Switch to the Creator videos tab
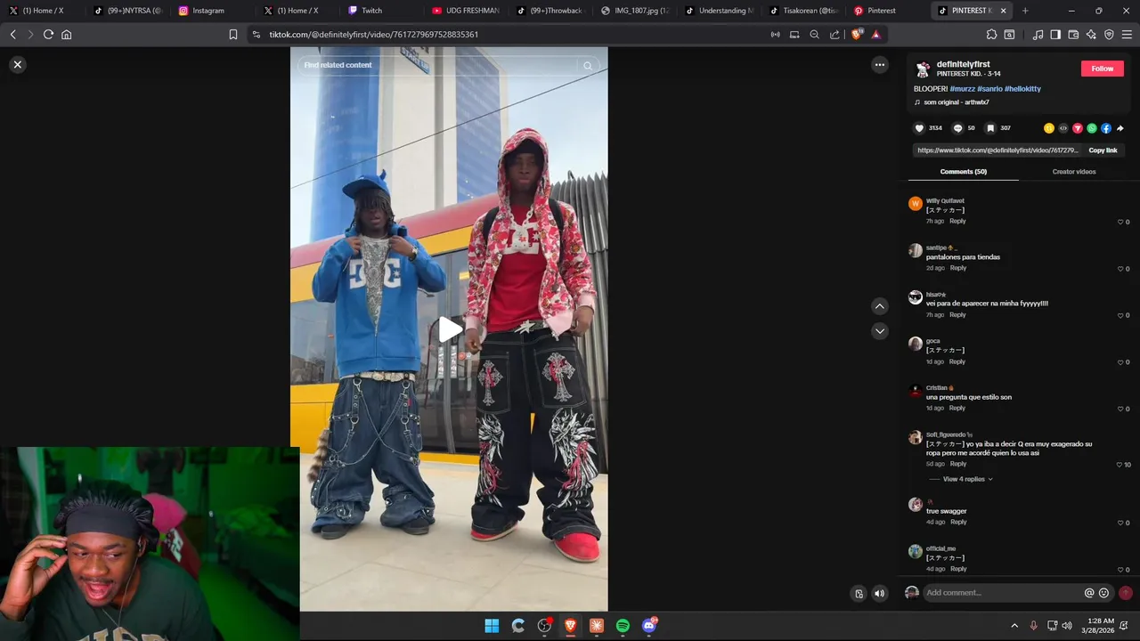The width and height of the screenshot is (1140, 641). 1074,172
